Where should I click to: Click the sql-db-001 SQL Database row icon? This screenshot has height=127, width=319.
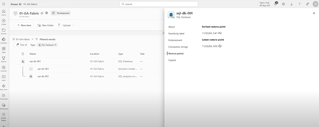23,61
